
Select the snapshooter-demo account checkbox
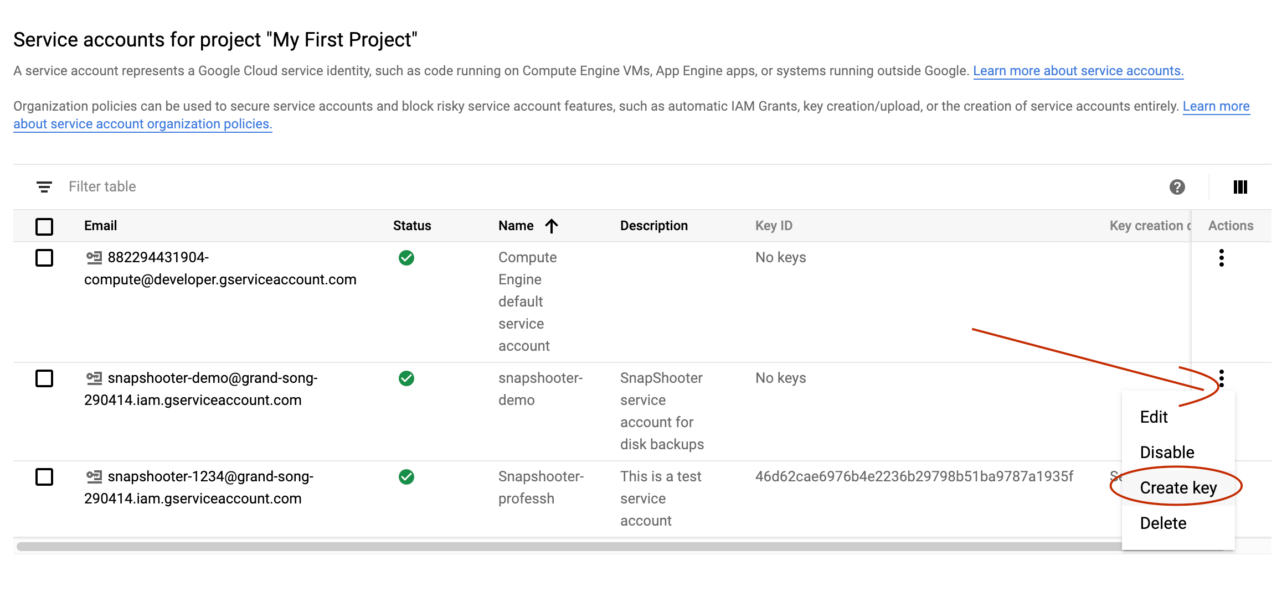(x=44, y=378)
